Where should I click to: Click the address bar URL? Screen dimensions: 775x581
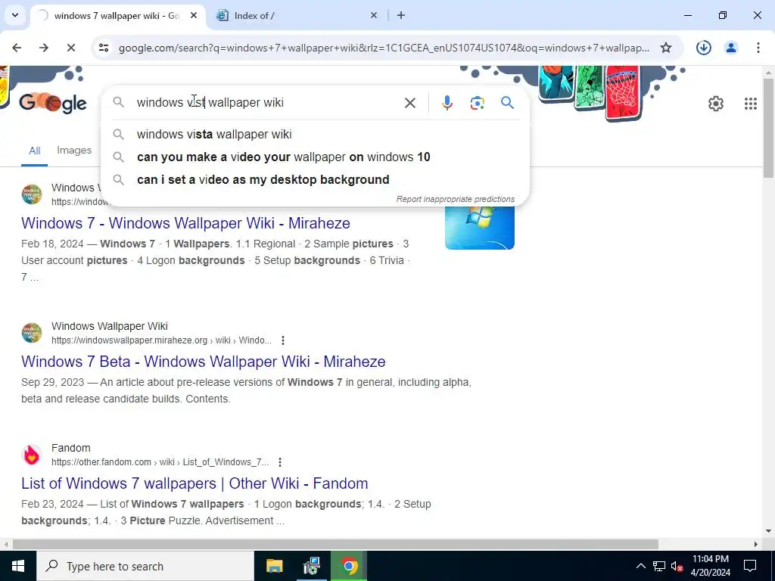(x=384, y=48)
